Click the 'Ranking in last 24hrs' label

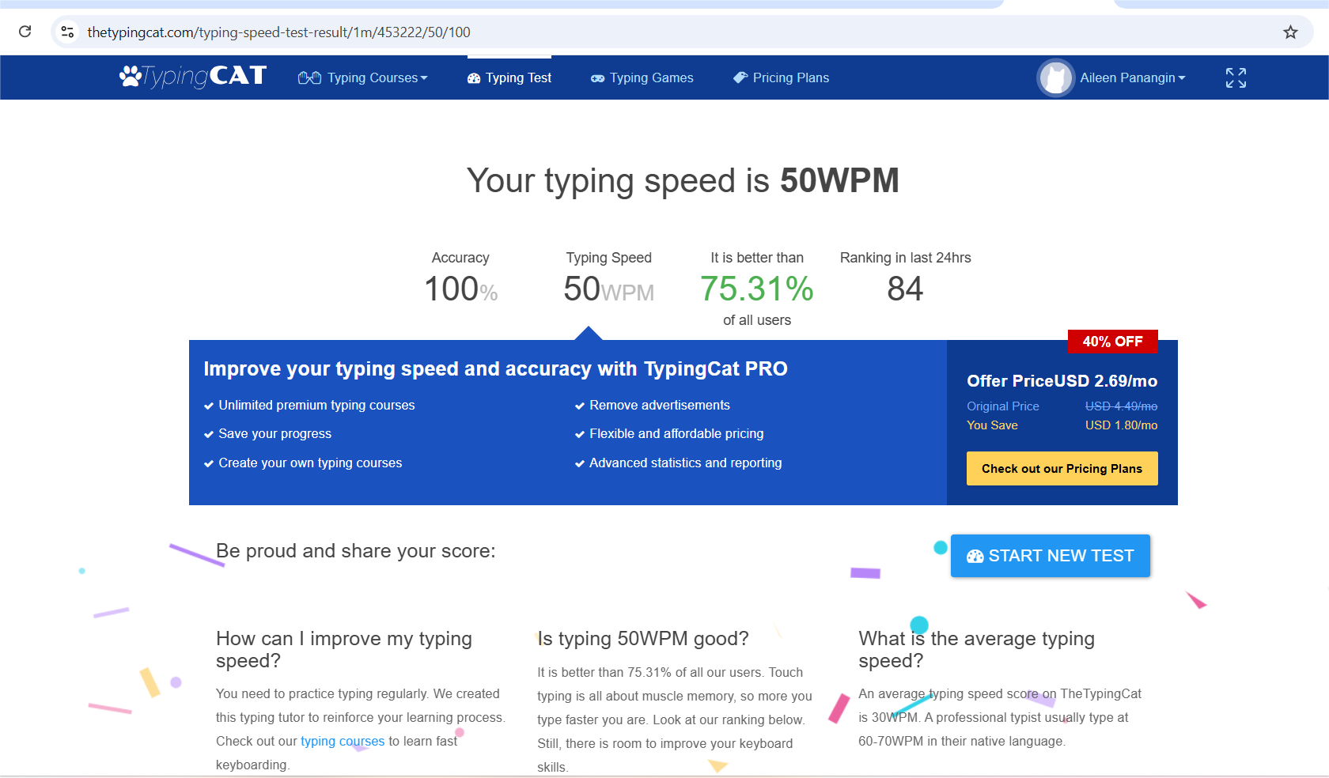point(905,258)
